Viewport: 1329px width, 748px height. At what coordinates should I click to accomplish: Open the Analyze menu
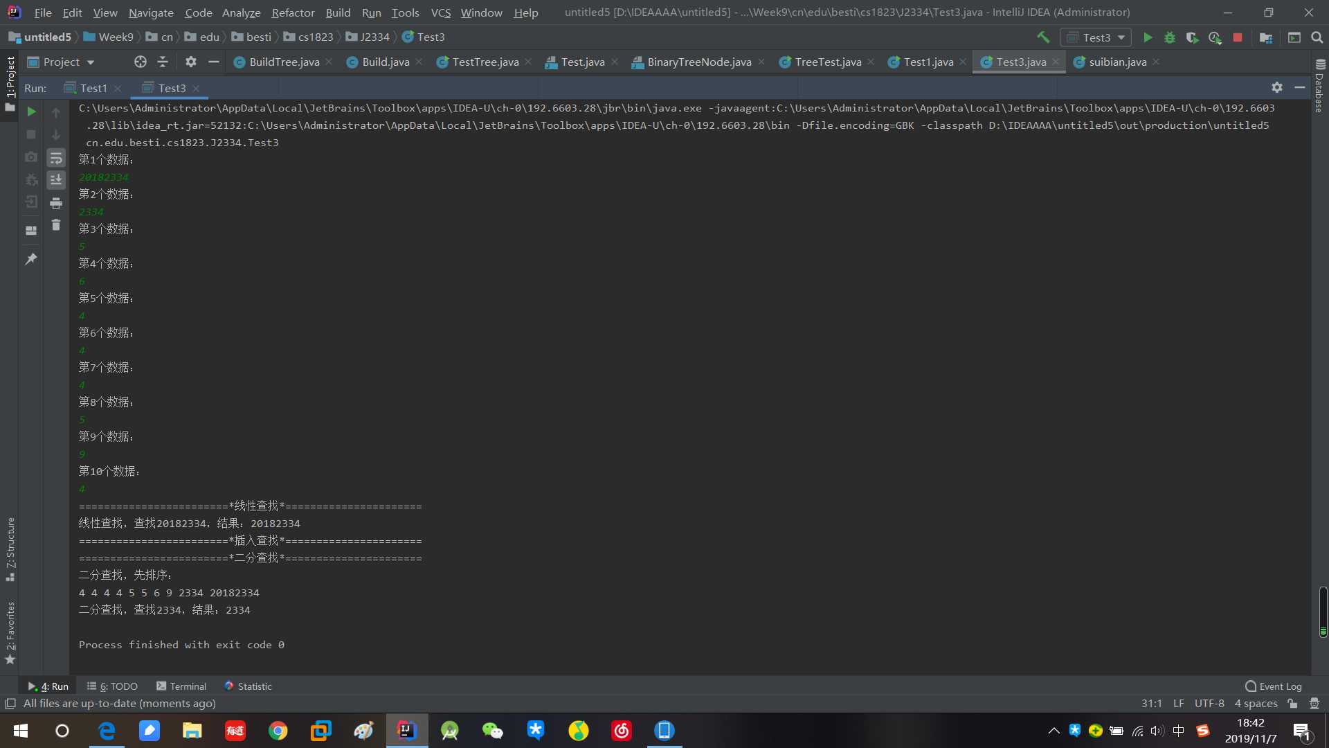click(x=241, y=12)
